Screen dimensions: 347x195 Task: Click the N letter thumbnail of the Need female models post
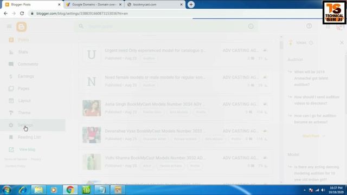(x=92, y=81)
